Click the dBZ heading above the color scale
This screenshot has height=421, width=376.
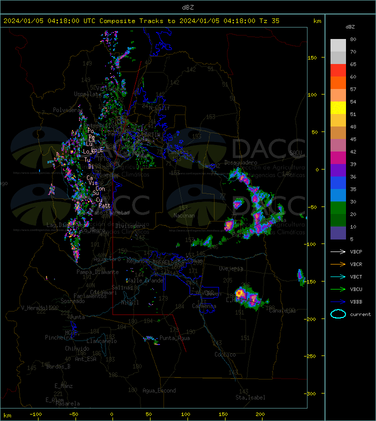350,27
